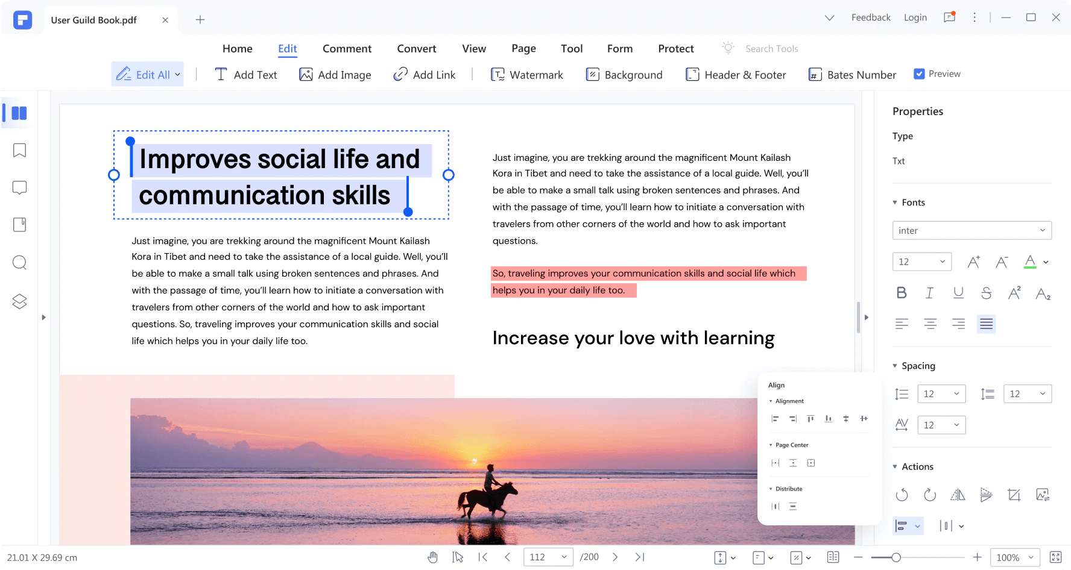This screenshot has height=570, width=1071.
Task: Collapse the Spacing section
Action: point(895,365)
